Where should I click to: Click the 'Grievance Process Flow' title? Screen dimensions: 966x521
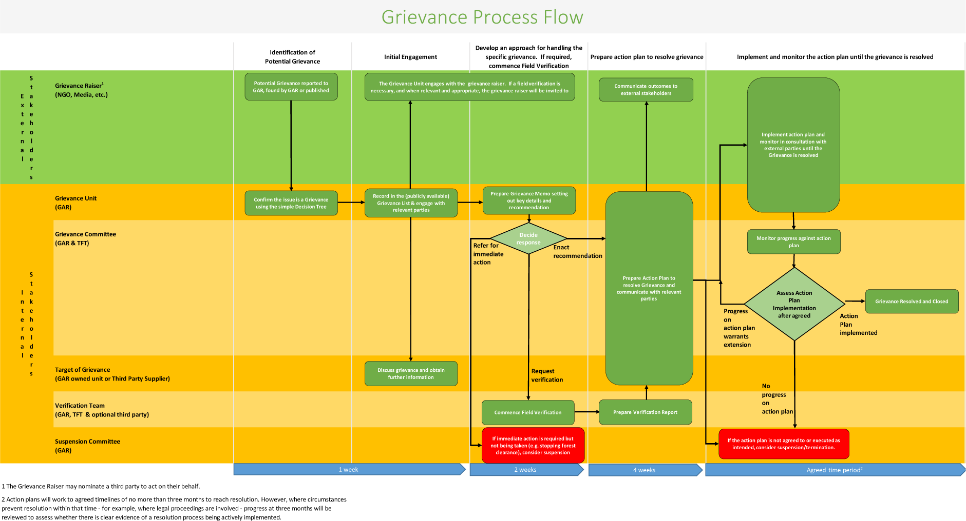[x=482, y=17]
